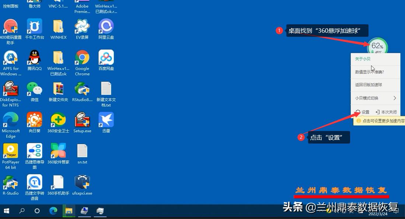This screenshot has height=219, width=405.
Task: Click the 62% acceleration ball
Action: point(378,45)
